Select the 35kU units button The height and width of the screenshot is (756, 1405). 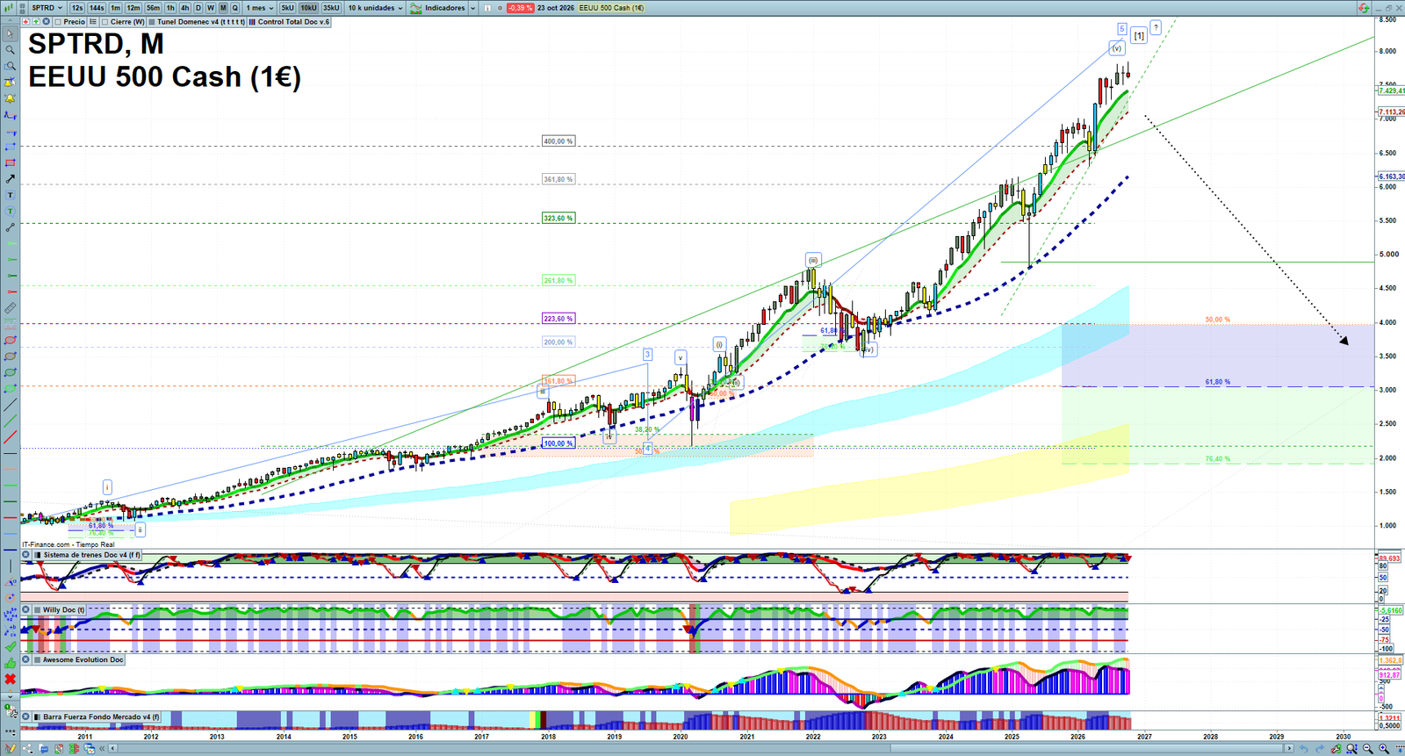331,8
